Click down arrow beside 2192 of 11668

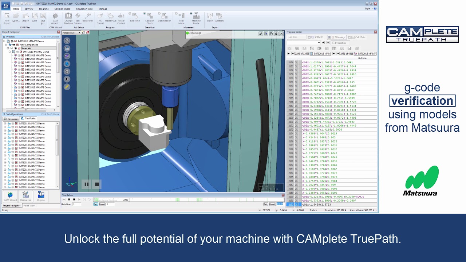[x=289, y=53]
